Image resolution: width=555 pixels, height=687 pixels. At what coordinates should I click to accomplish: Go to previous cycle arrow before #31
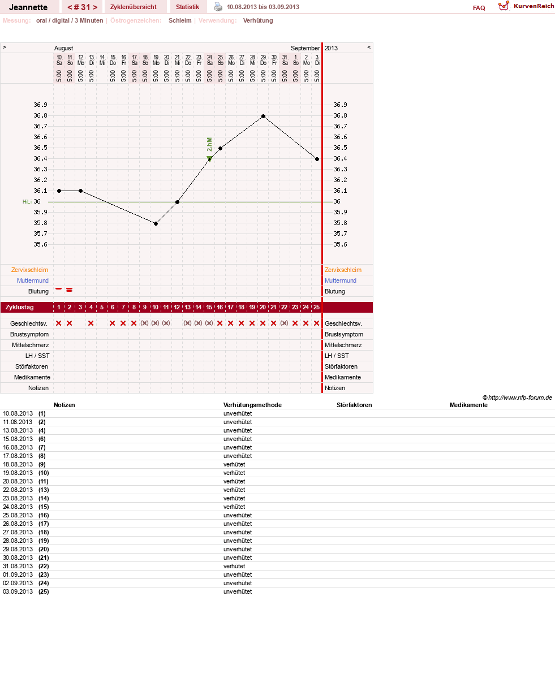click(x=70, y=7)
